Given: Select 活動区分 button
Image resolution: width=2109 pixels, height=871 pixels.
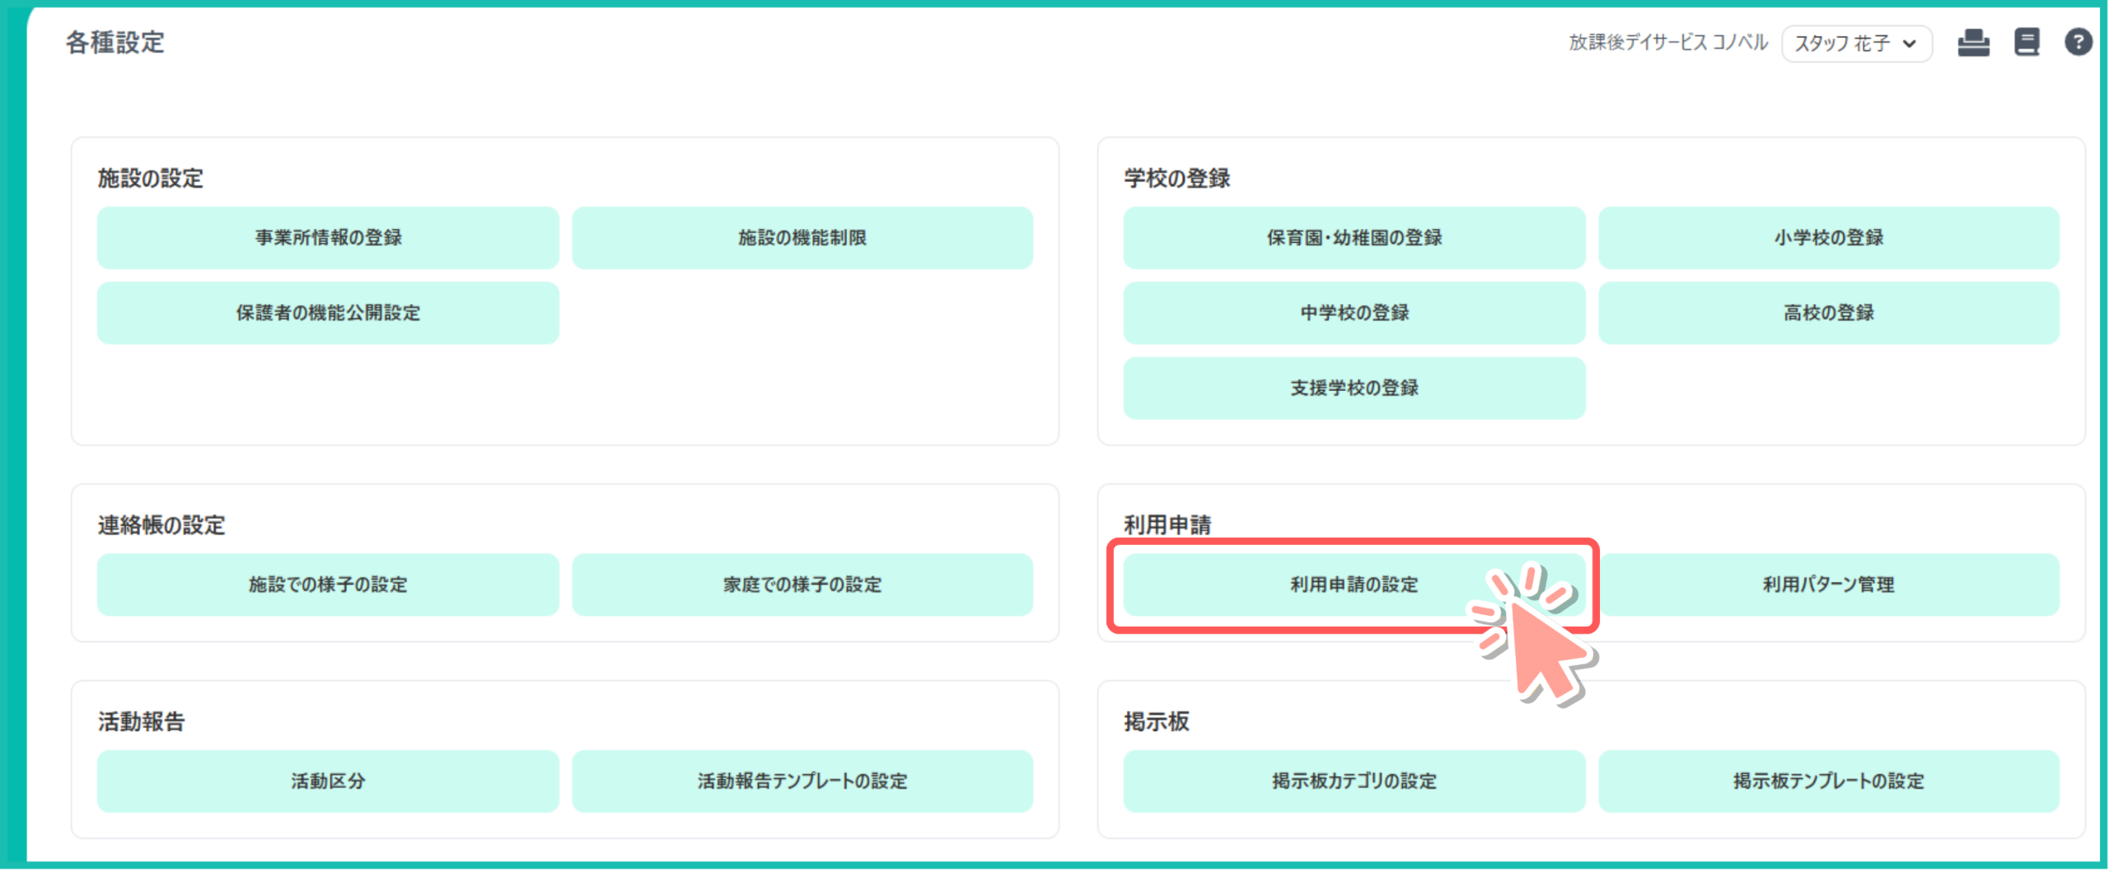Looking at the screenshot, I should click(x=328, y=781).
